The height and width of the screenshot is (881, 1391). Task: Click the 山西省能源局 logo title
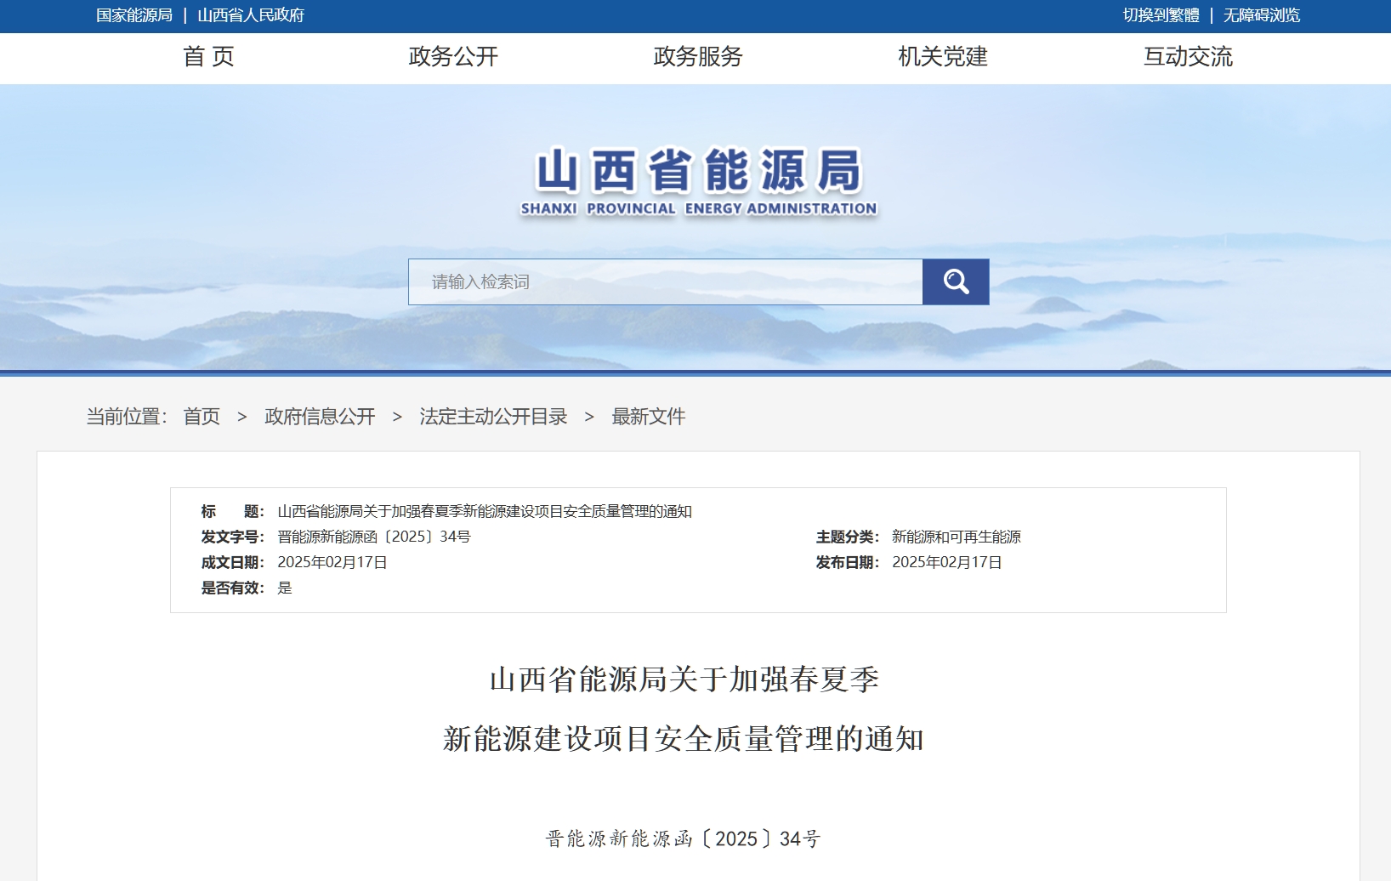click(698, 182)
